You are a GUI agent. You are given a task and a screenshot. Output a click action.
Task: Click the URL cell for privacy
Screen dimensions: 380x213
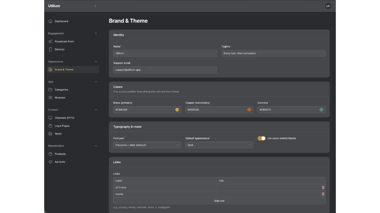(269, 187)
